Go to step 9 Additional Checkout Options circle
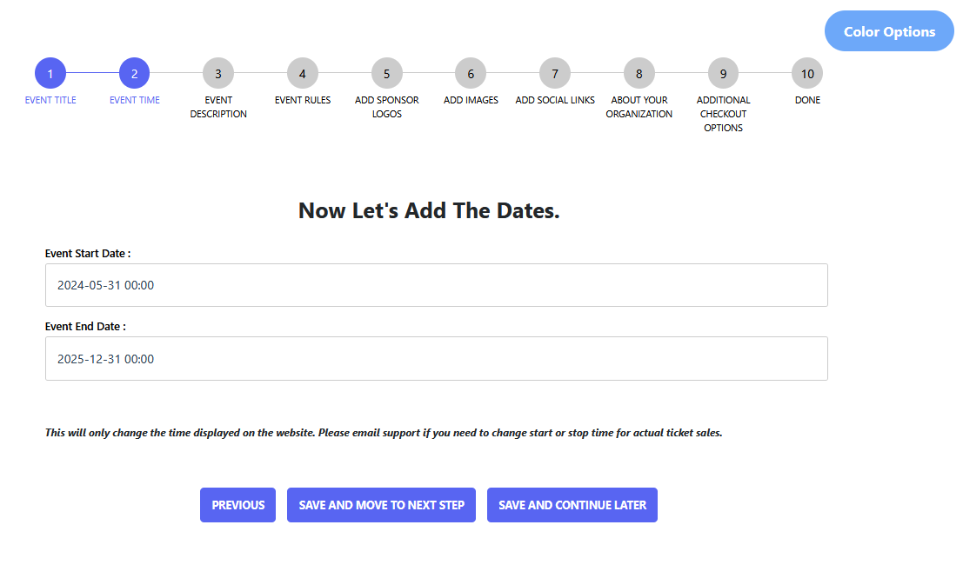The height and width of the screenshot is (578, 963). [x=723, y=74]
